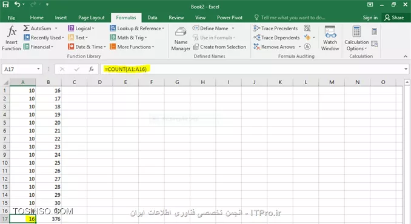
Task: Click Trace Precedents
Action: 275,28
